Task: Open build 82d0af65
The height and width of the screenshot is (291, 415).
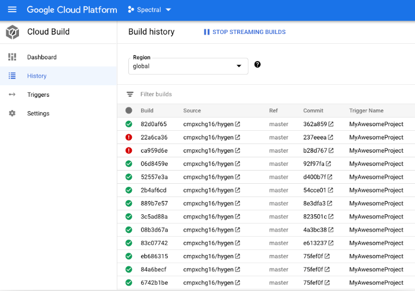Action: tap(154, 124)
